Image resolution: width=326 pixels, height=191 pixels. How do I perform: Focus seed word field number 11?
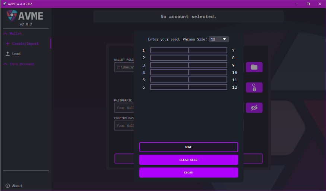208,80
